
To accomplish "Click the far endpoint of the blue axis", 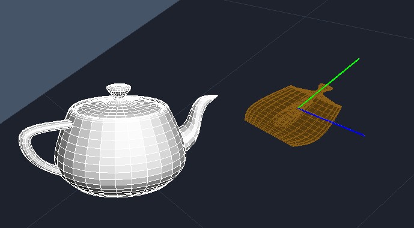I will point(364,136).
